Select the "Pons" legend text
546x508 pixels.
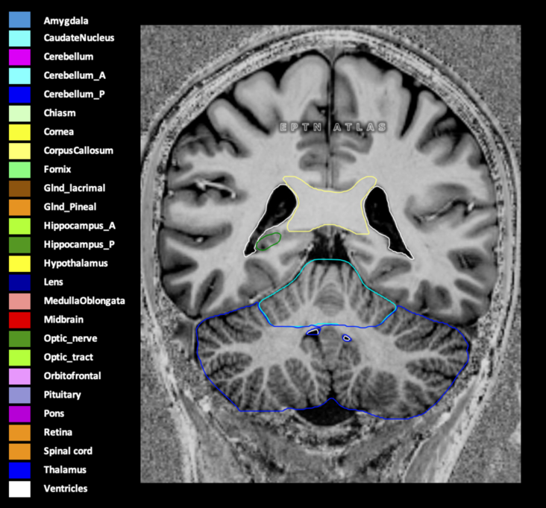click(x=54, y=413)
